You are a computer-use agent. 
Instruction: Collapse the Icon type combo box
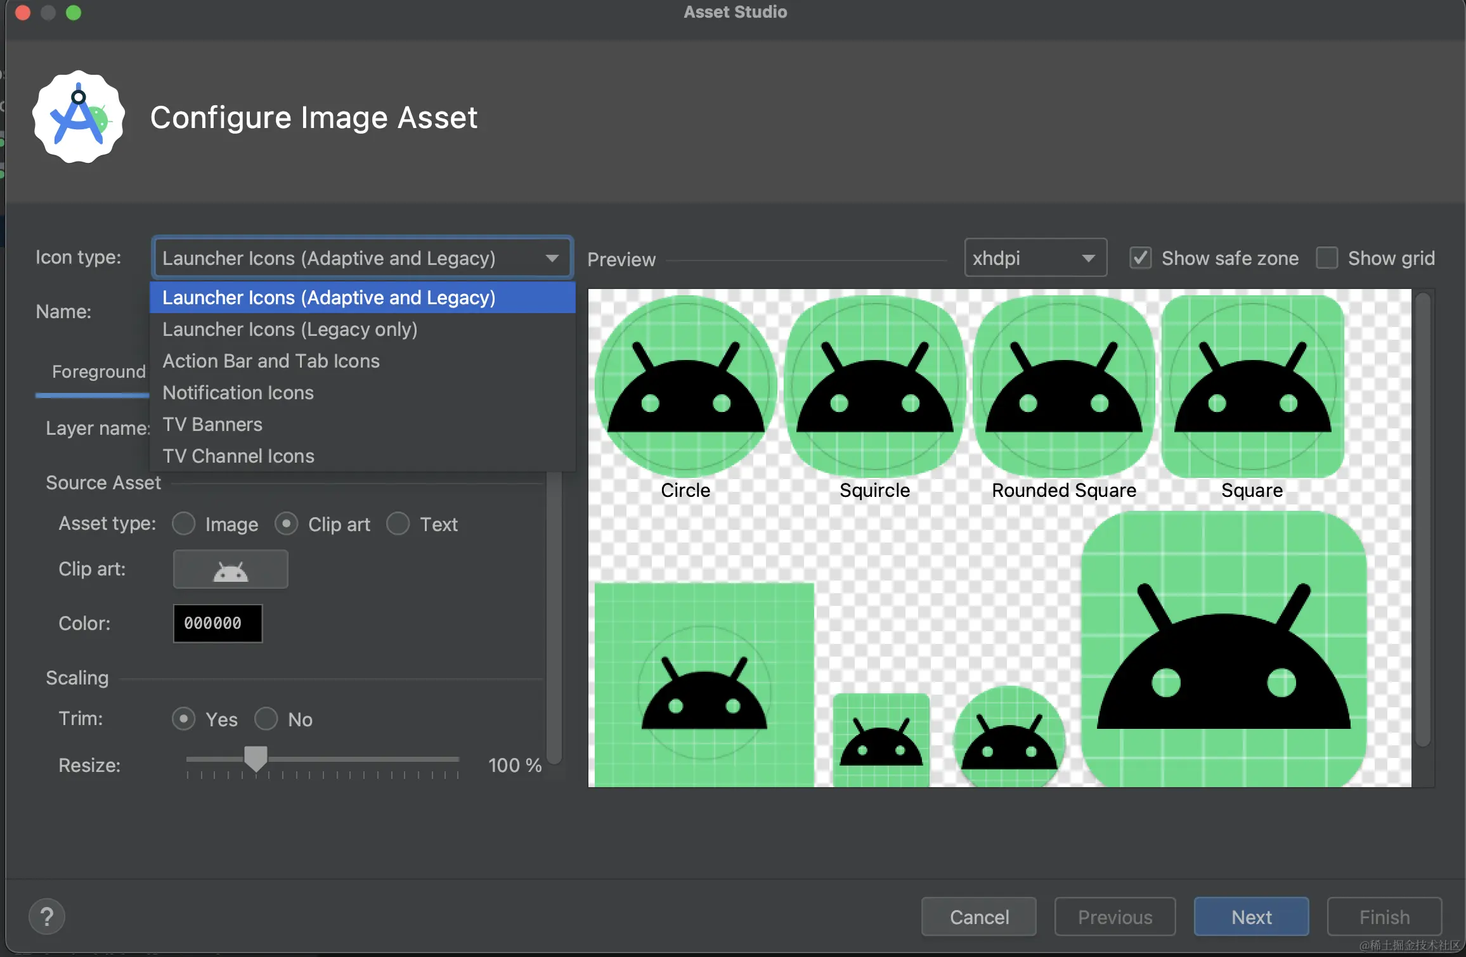click(x=363, y=258)
